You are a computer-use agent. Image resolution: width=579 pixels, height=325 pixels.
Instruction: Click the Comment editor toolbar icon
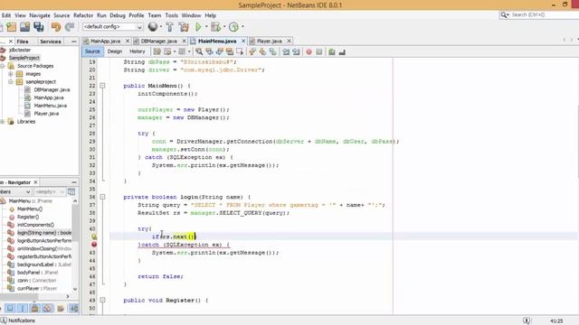tap(332, 52)
